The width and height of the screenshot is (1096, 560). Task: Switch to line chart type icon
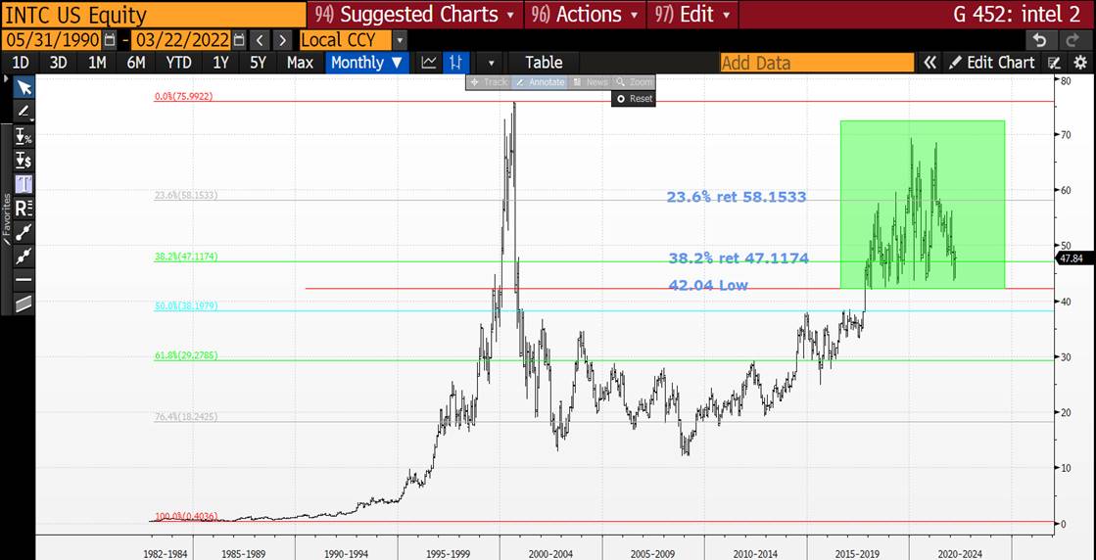pos(429,63)
